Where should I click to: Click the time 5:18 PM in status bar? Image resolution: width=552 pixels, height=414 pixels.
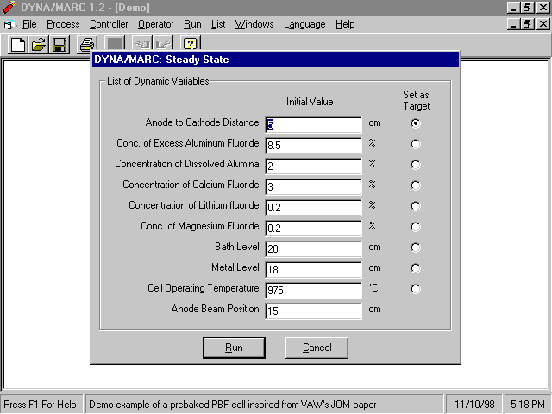tap(528, 405)
